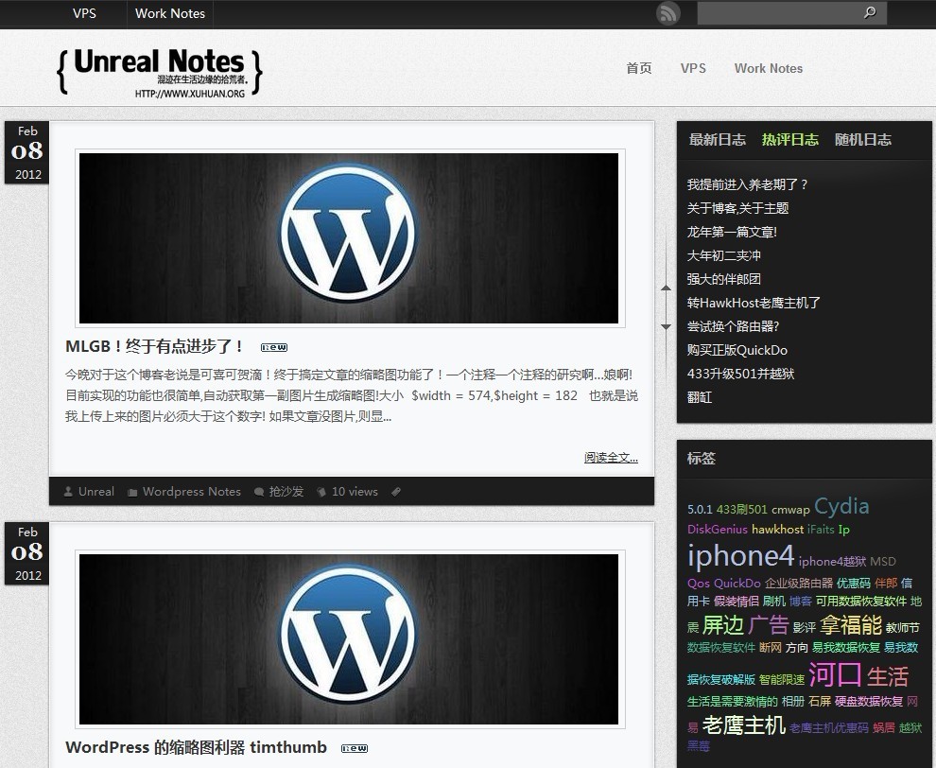Select the 河口 tag
Image resolution: width=936 pixels, height=768 pixels.
pos(835,674)
